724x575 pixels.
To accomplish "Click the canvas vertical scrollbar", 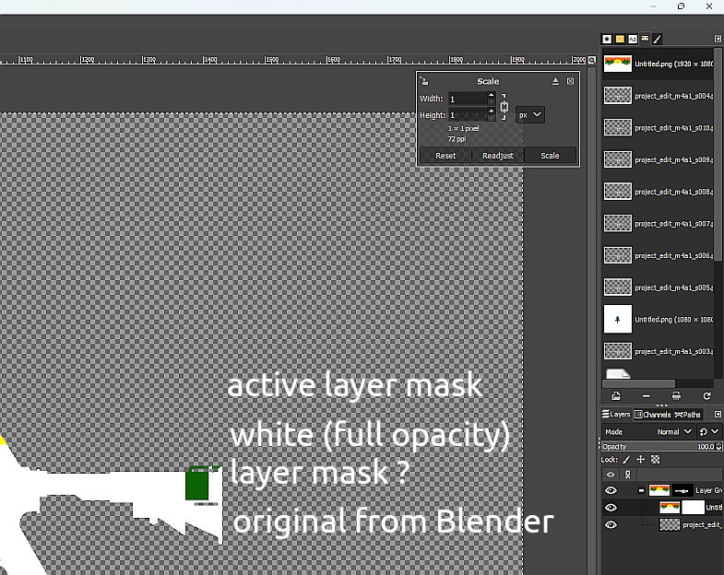I will [591, 319].
